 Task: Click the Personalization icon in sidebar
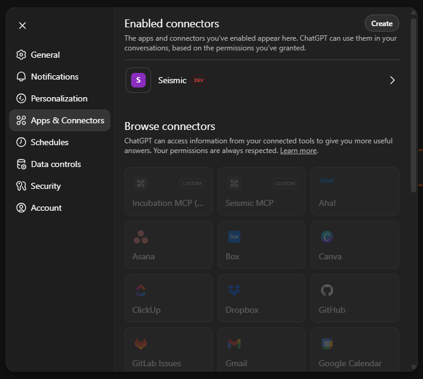point(21,98)
